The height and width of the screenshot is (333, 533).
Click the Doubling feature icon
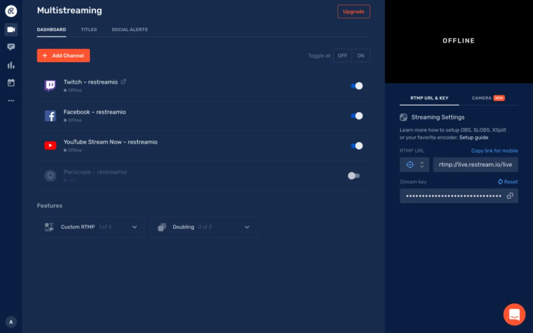162,227
